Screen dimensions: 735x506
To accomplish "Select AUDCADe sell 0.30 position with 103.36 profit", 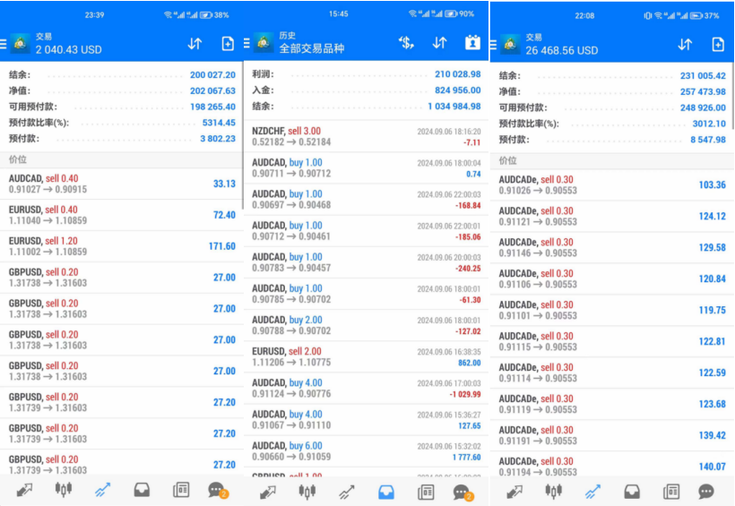I will click(x=612, y=184).
